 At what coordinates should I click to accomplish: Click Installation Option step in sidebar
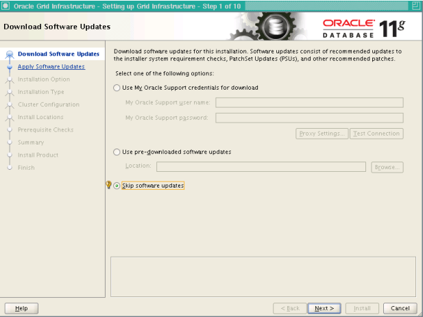[x=44, y=79]
